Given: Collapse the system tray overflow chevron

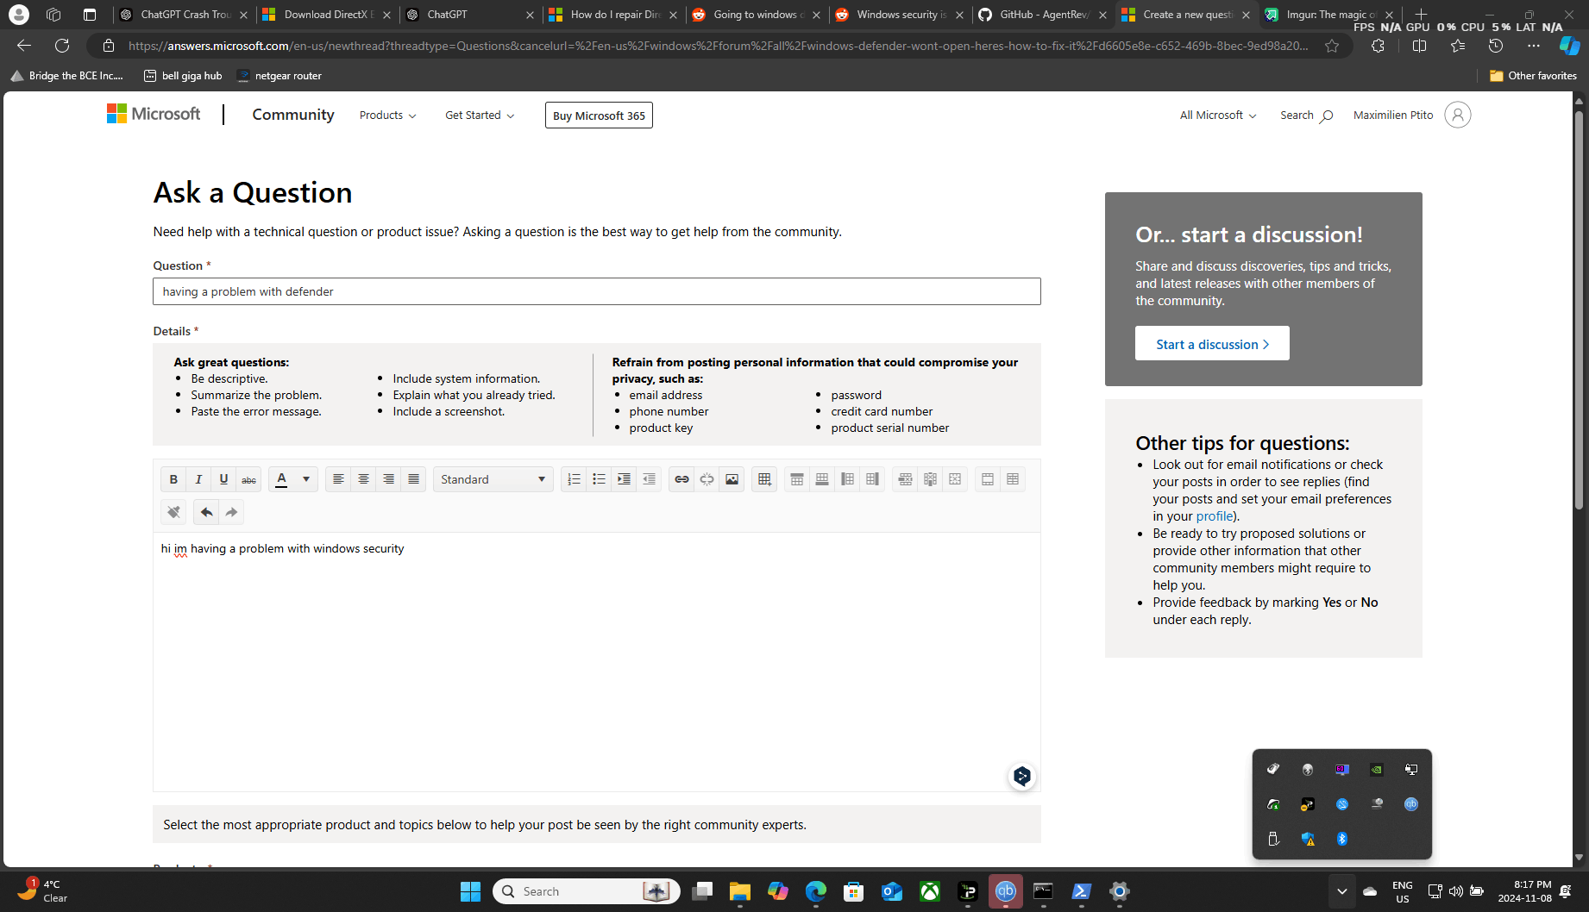Looking at the screenshot, I should point(1341,891).
